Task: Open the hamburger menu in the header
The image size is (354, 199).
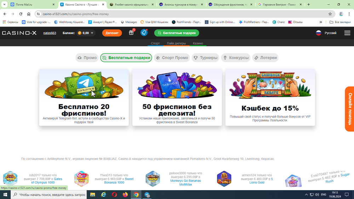Action: click(347, 33)
